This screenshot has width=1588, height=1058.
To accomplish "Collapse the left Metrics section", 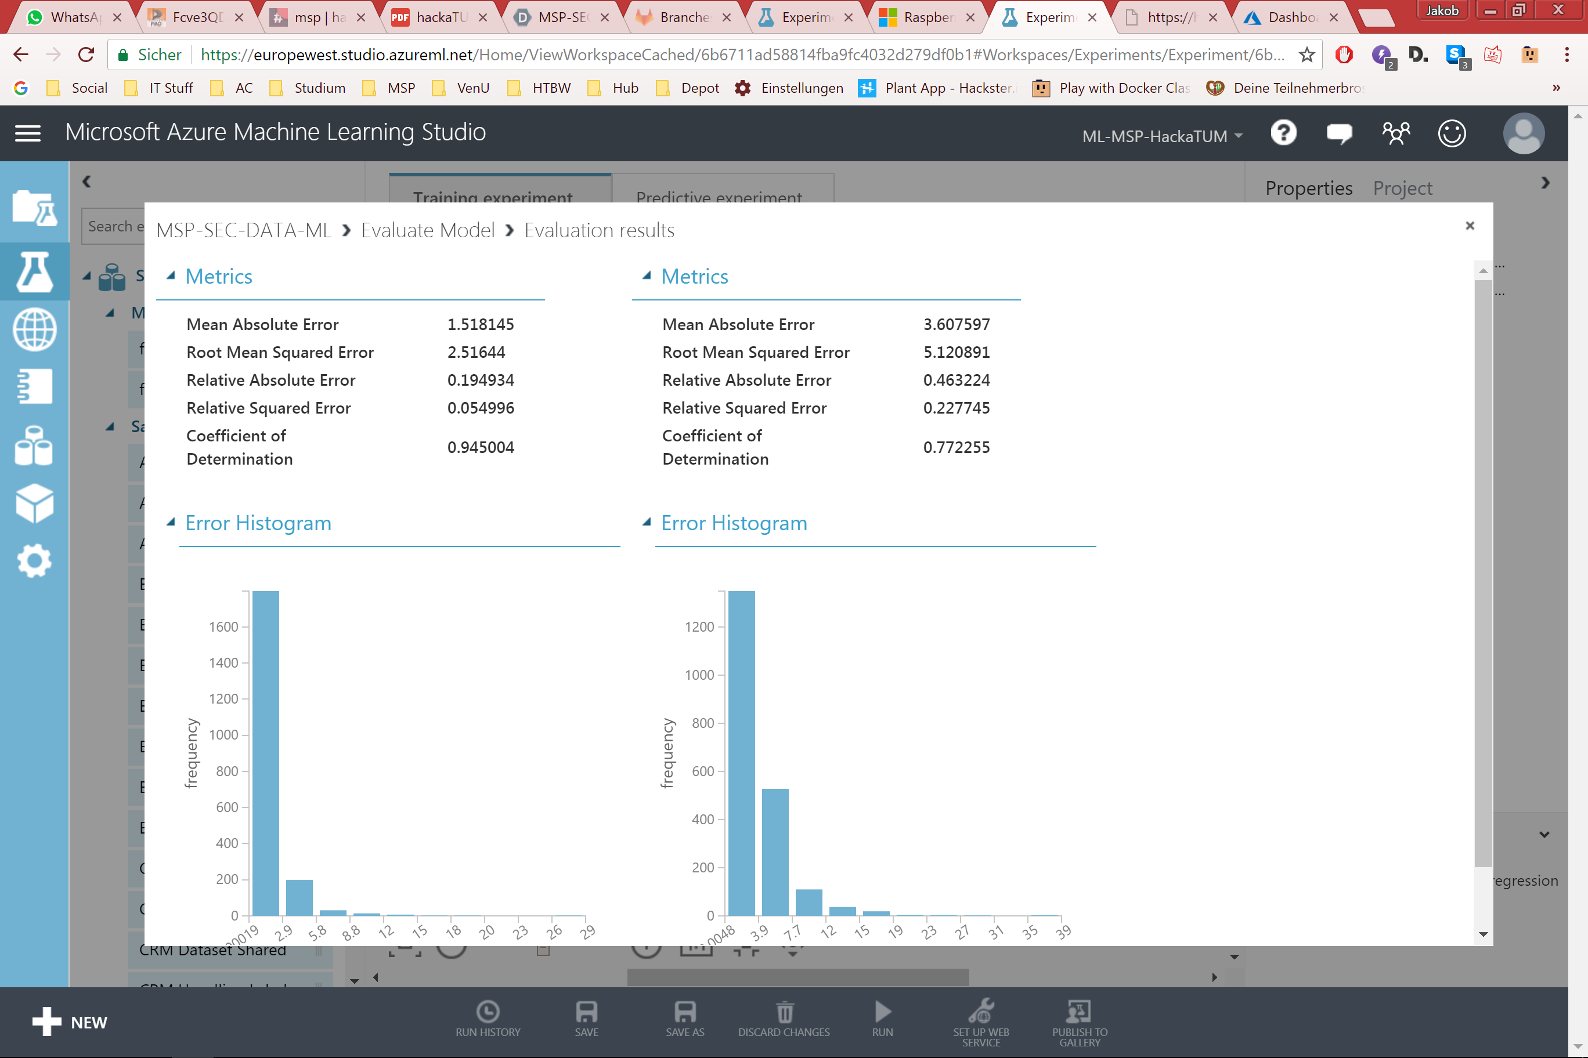I will 171,276.
